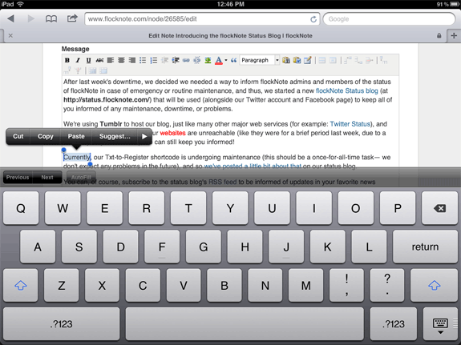Tap the return key
The image size is (461, 345).
point(425,247)
